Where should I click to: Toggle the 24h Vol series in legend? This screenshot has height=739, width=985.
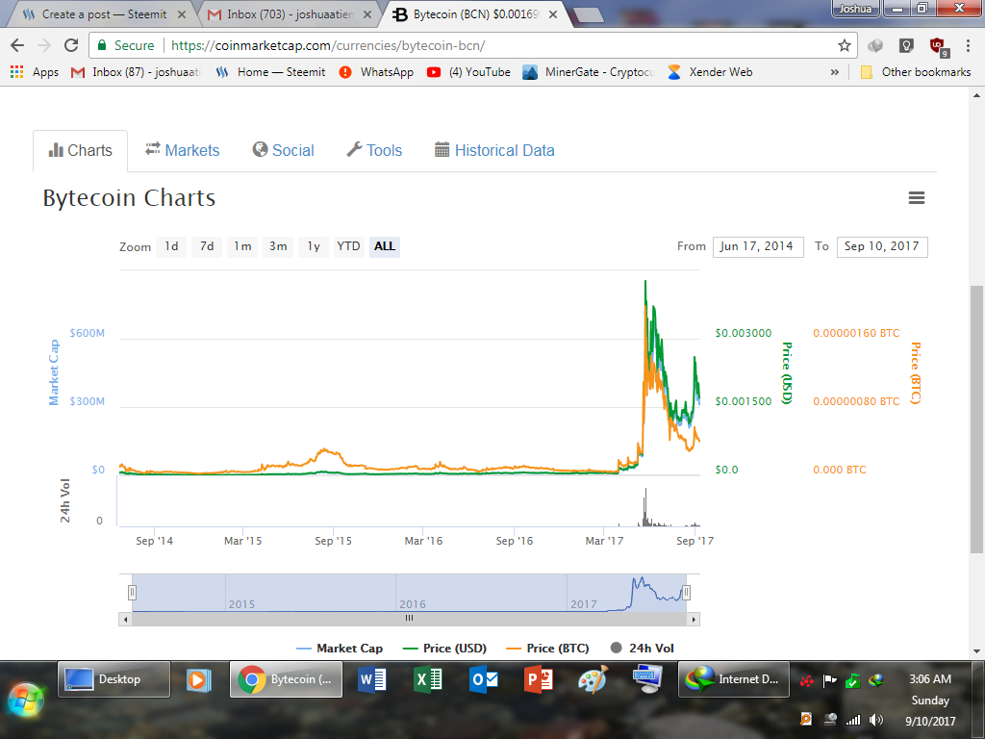click(x=642, y=649)
